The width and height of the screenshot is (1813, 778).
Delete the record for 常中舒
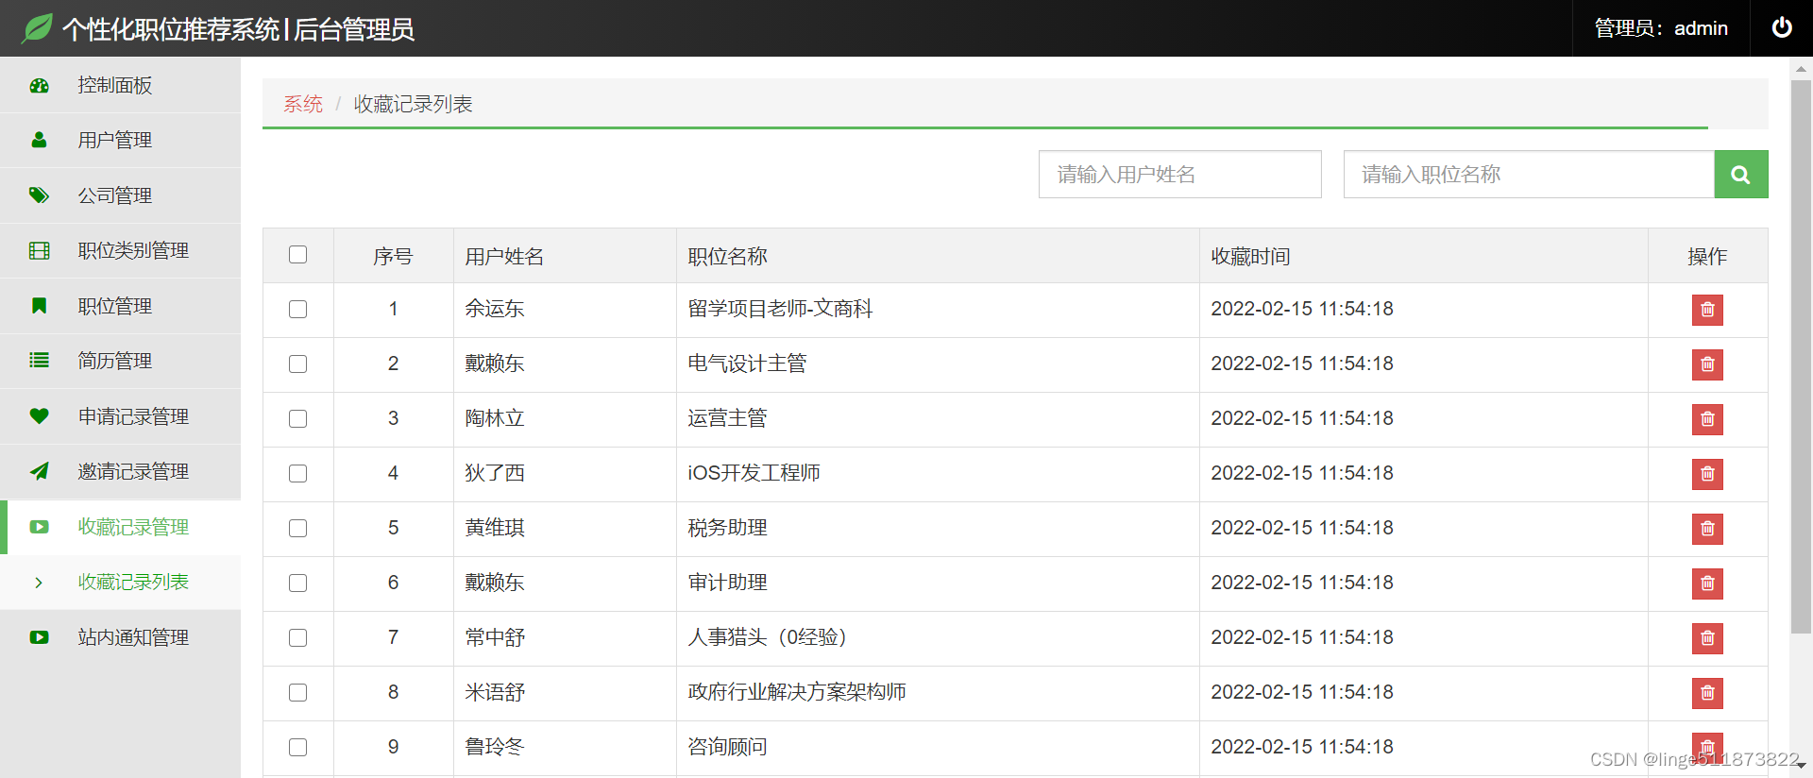point(1707,638)
